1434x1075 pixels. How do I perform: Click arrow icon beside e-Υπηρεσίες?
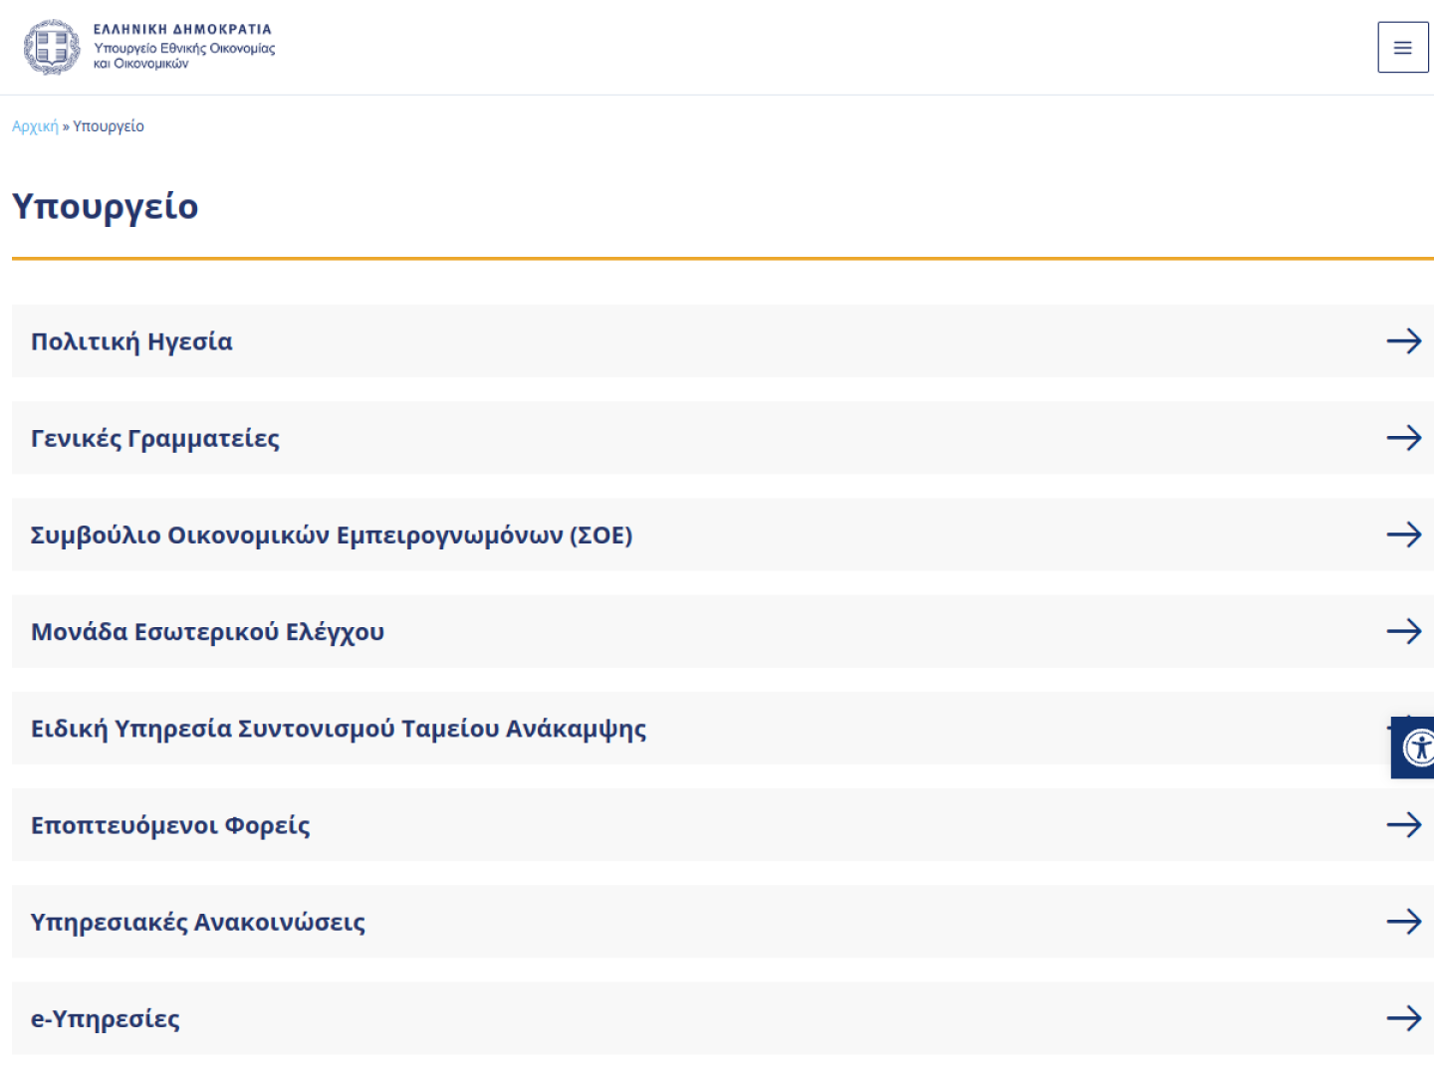[1404, 1018]
